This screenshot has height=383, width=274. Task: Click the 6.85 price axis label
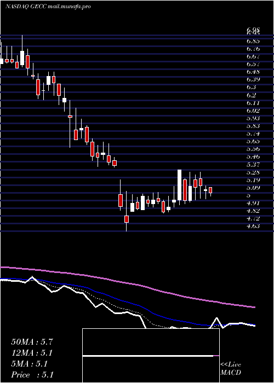(x=253, y=41)
